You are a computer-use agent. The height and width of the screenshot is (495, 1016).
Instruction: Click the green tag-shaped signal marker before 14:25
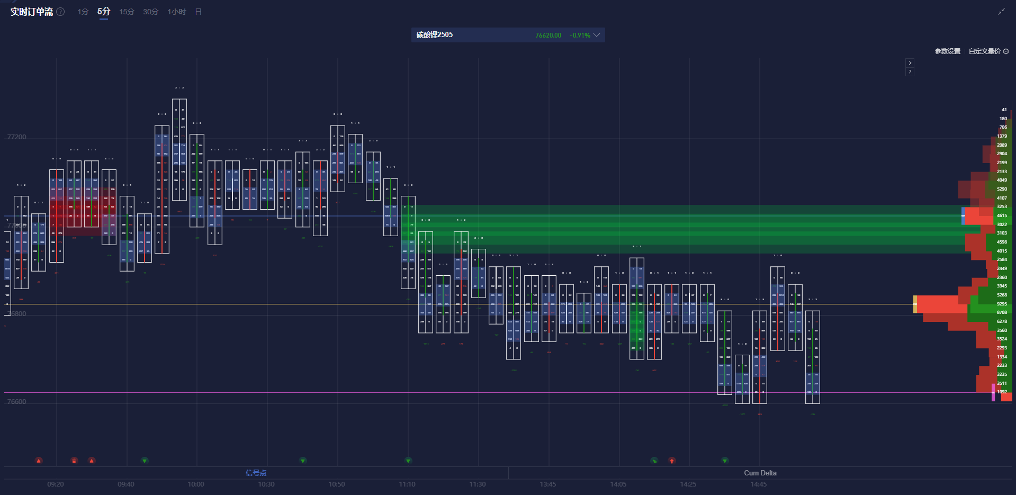pyautogui.click(x=654, y=461)
